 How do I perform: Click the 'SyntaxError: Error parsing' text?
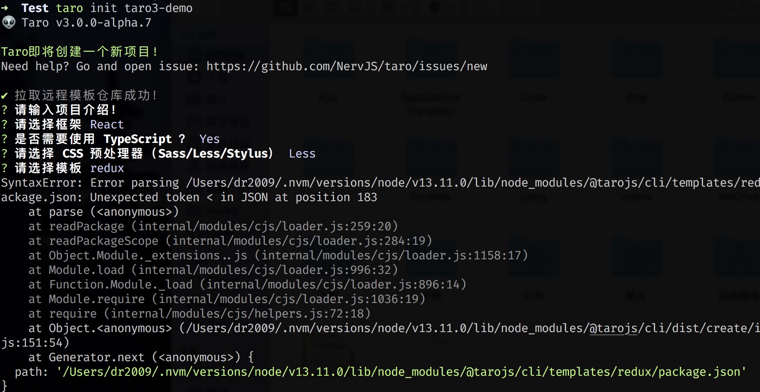click(x=90, y=183)
